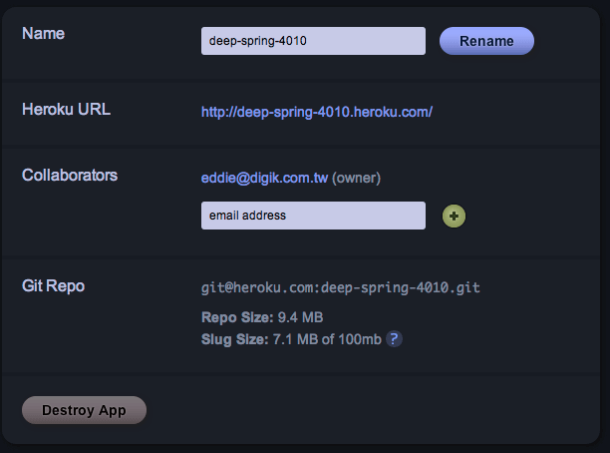Click the 7.1 MB of 100mb value
This screenshot has width=610, height=453.
tap(326, 339)
